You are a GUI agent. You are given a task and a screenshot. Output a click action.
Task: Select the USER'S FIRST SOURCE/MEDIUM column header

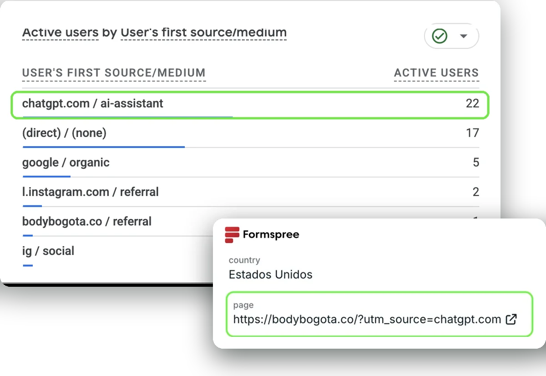[114, 73]
